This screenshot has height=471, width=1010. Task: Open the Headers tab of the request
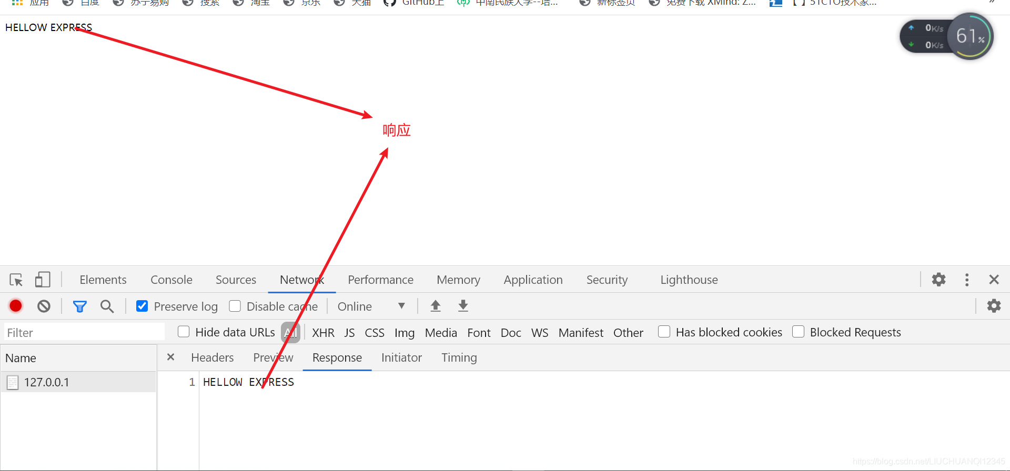tap(213, 357)
